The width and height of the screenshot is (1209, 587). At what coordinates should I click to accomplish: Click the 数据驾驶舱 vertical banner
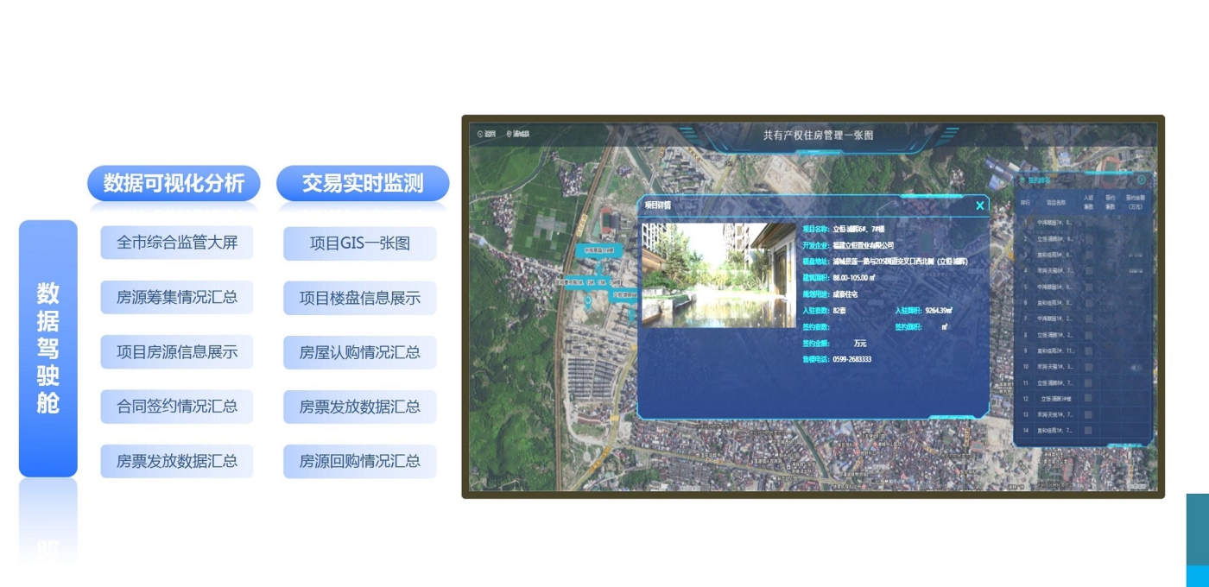[48, 348]
